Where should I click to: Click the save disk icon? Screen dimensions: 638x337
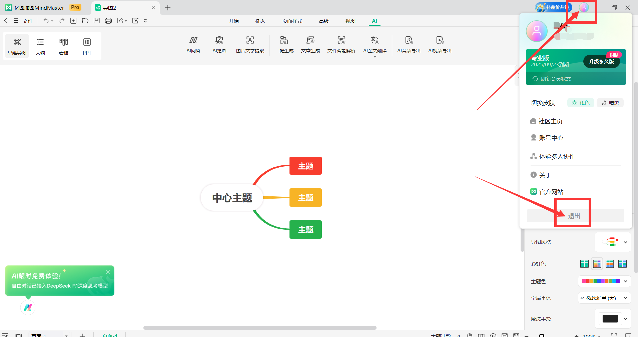click(x=97, y=21)
